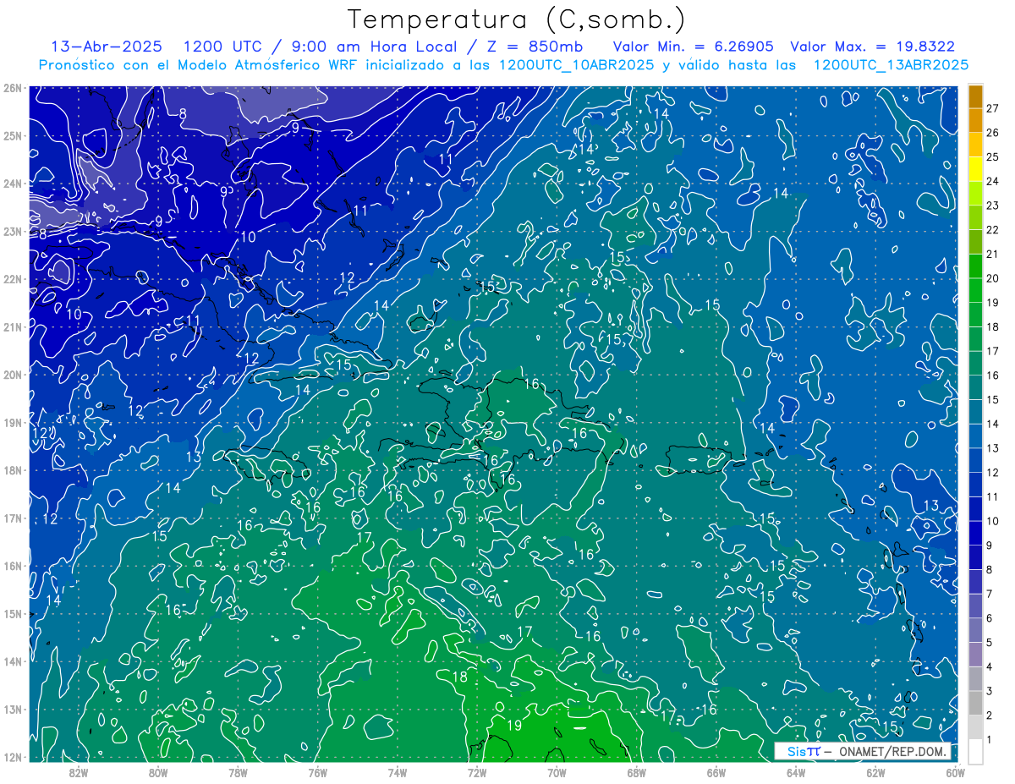Click value 3 in the color legend
Image resolution: width=1015 pixels, height=784 pixels.
(x=990, y=691)
